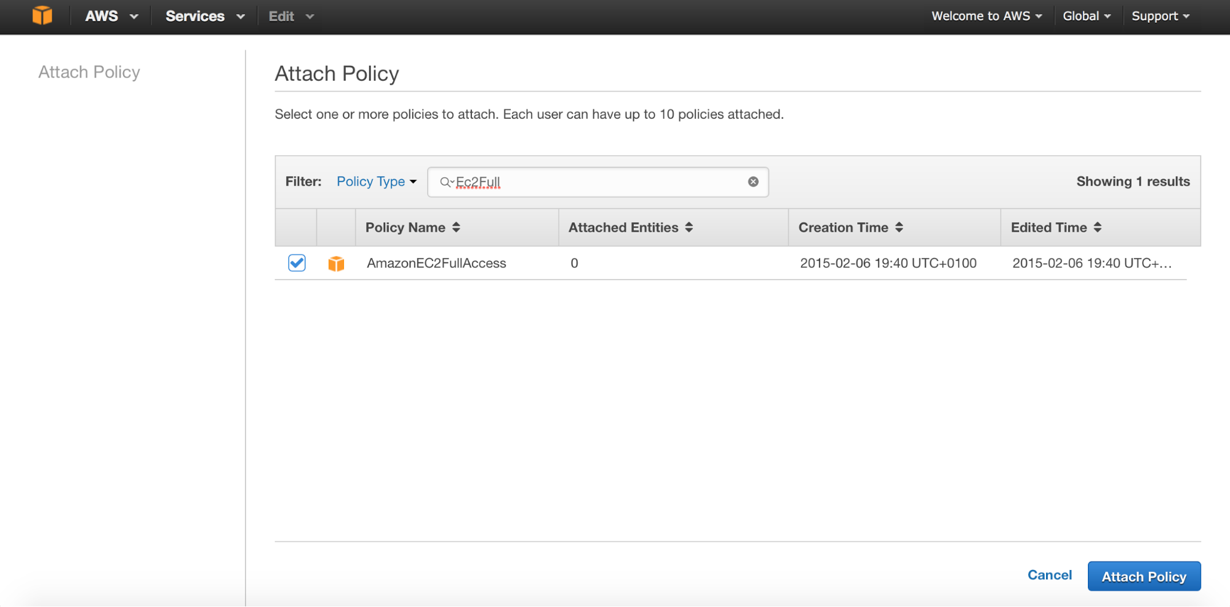1230x607 pixels.
Task: Click the Showing 1 results label
Action: point(1133,182)
